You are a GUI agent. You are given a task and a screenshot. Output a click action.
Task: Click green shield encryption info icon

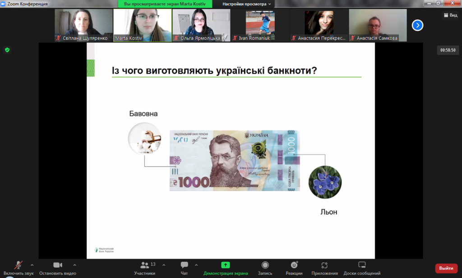coord(7,50)
